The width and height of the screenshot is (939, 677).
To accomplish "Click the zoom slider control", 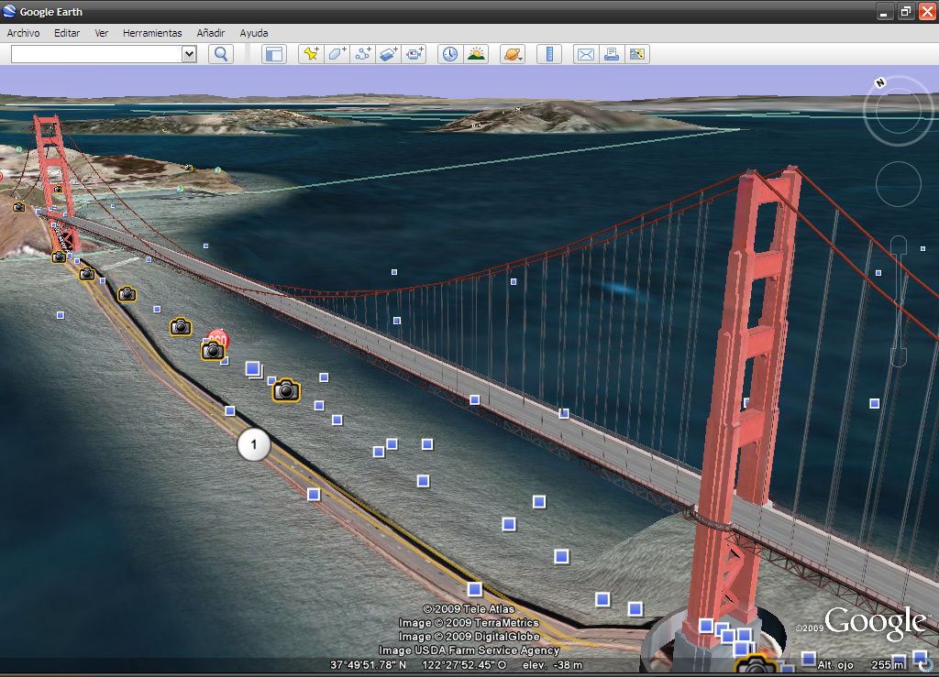I will click(x=899, y=300).
